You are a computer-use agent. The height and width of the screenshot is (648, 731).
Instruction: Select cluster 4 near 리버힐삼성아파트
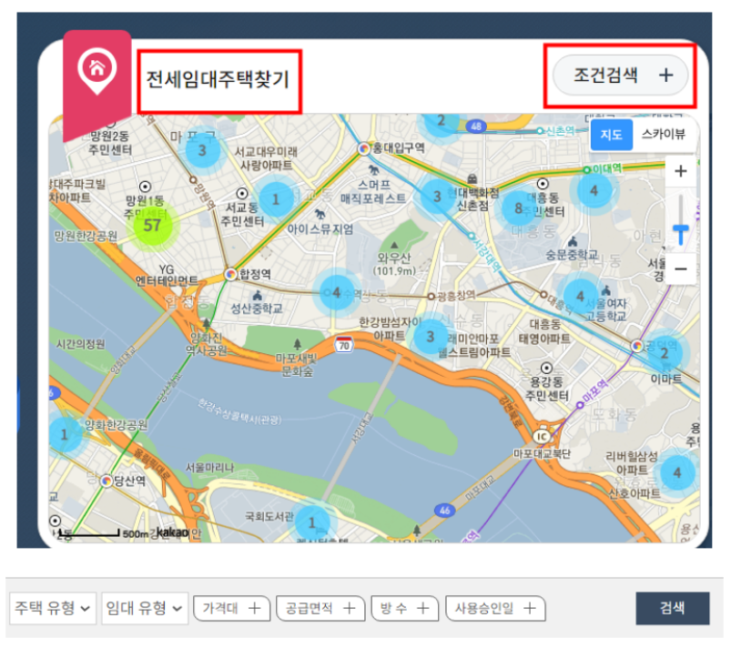point(677,472)
